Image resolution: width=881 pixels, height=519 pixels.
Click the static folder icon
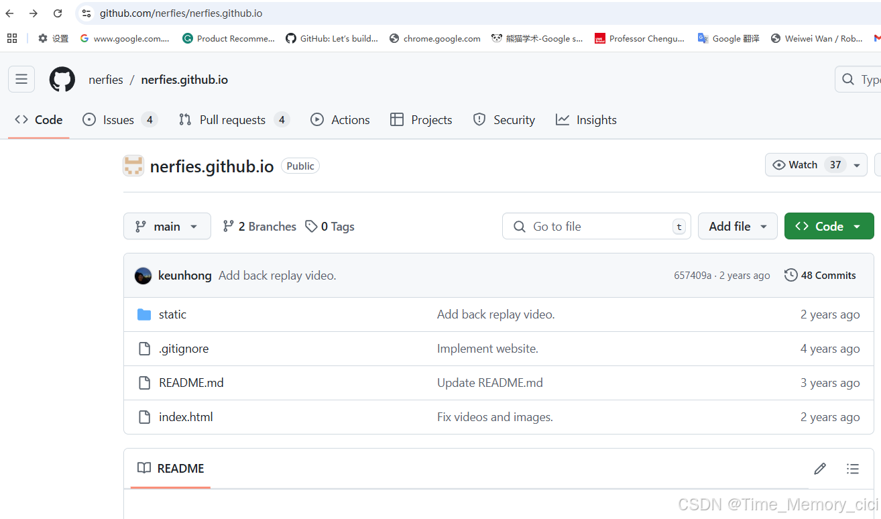(x=144, y=314)
